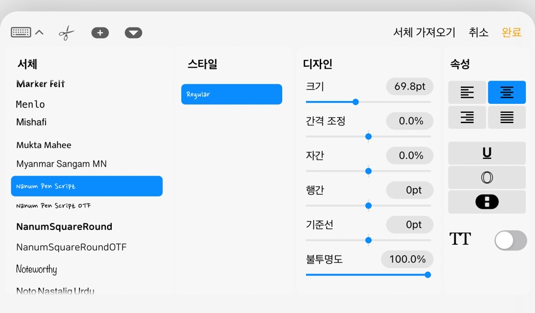Viewport: 535px width, 313px height.
Task: Choose Menlo font
Action: tap(30, 105)
